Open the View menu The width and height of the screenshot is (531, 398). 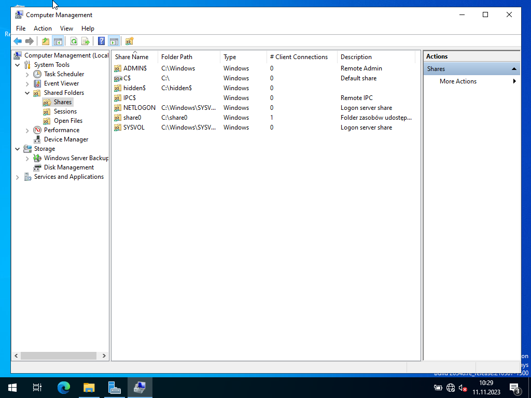(66, 29)
